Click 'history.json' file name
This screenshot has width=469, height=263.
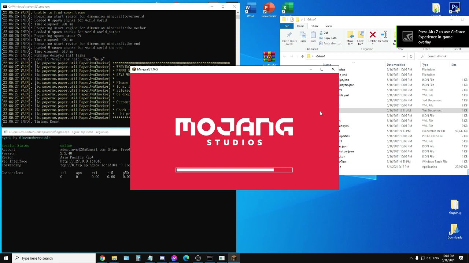(346, 151)
